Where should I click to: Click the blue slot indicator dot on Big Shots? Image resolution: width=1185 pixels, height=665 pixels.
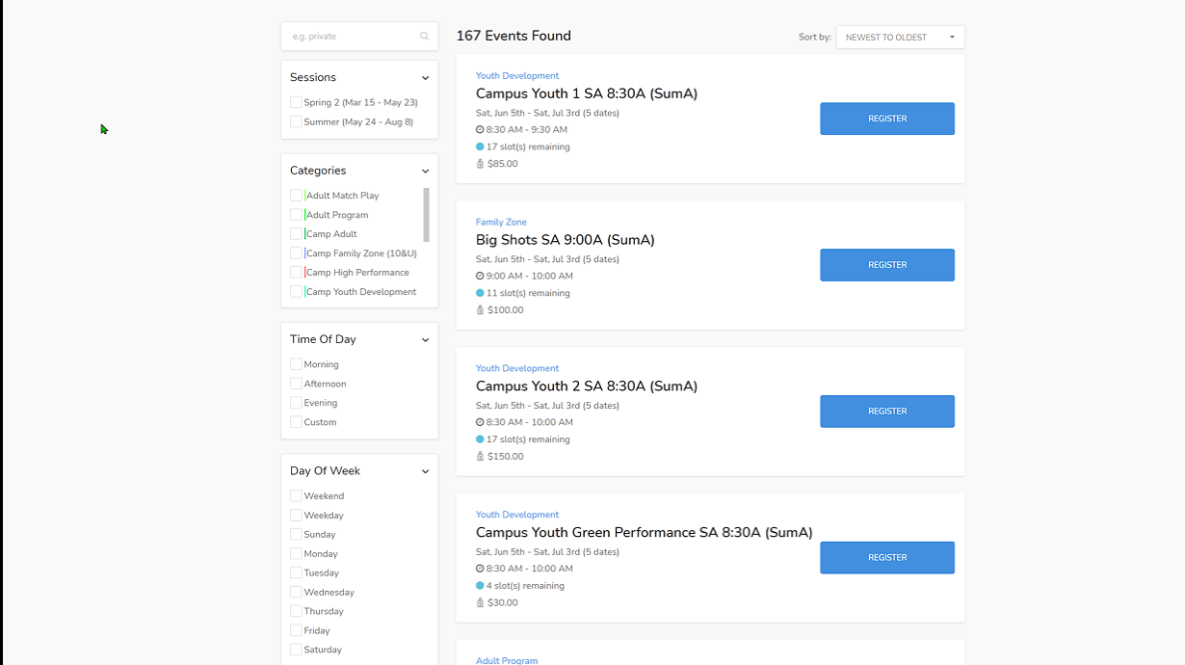click(480, 293)
